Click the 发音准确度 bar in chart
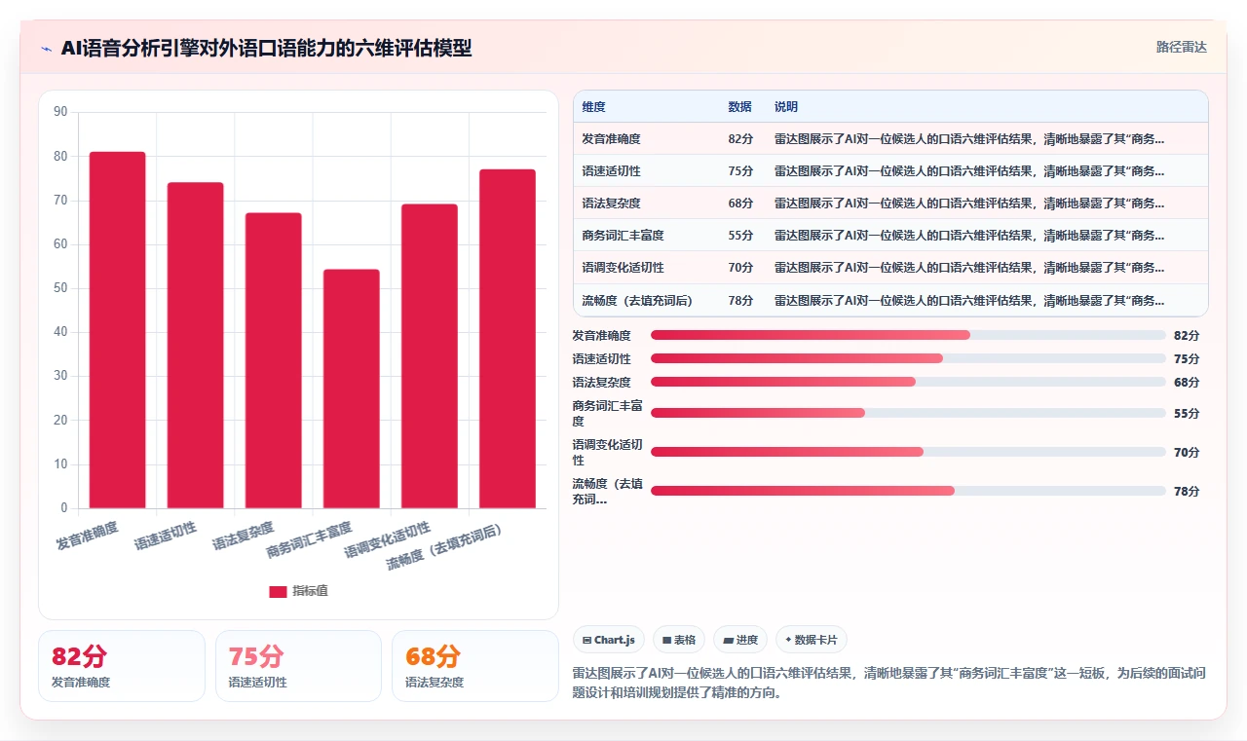Screen dimensions: 1247x741 click(117, 330)
